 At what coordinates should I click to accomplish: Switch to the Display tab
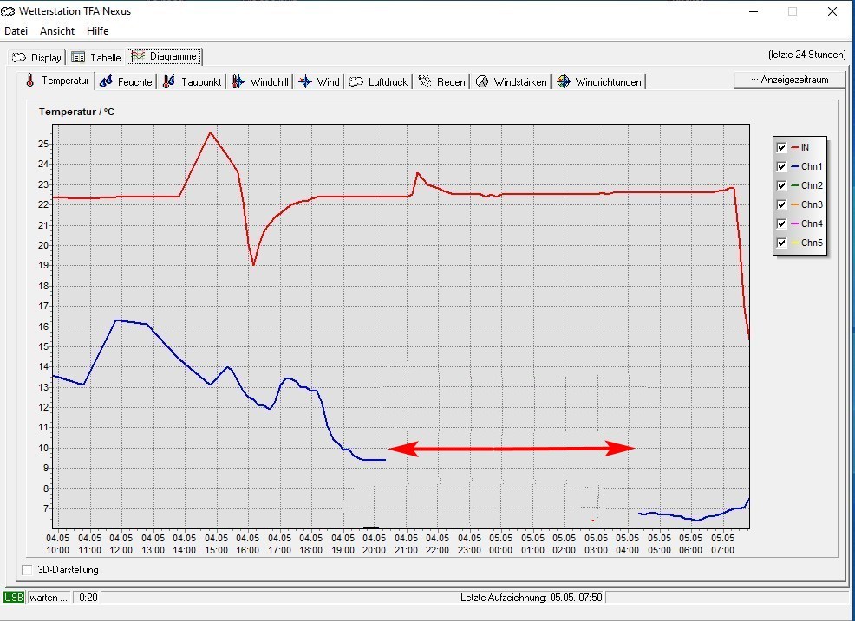(x=36, y=58)
